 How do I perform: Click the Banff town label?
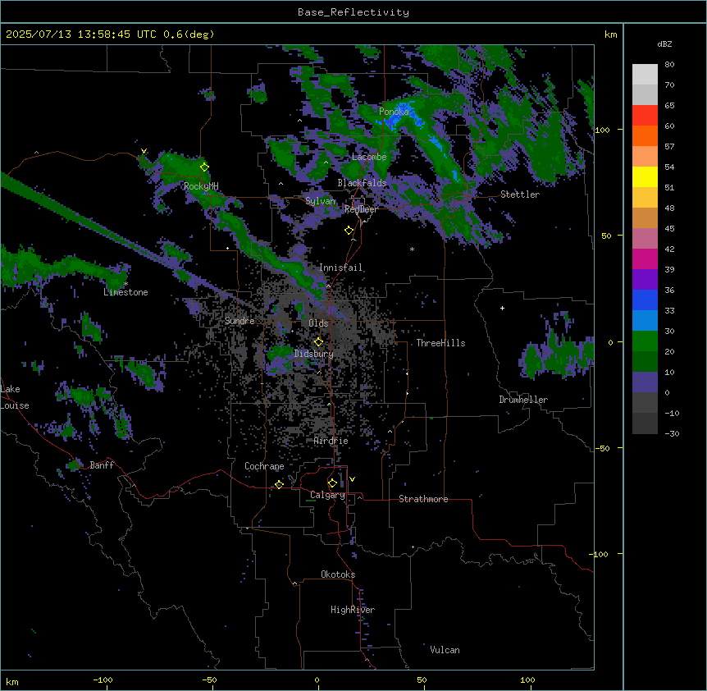pos(102,465)
